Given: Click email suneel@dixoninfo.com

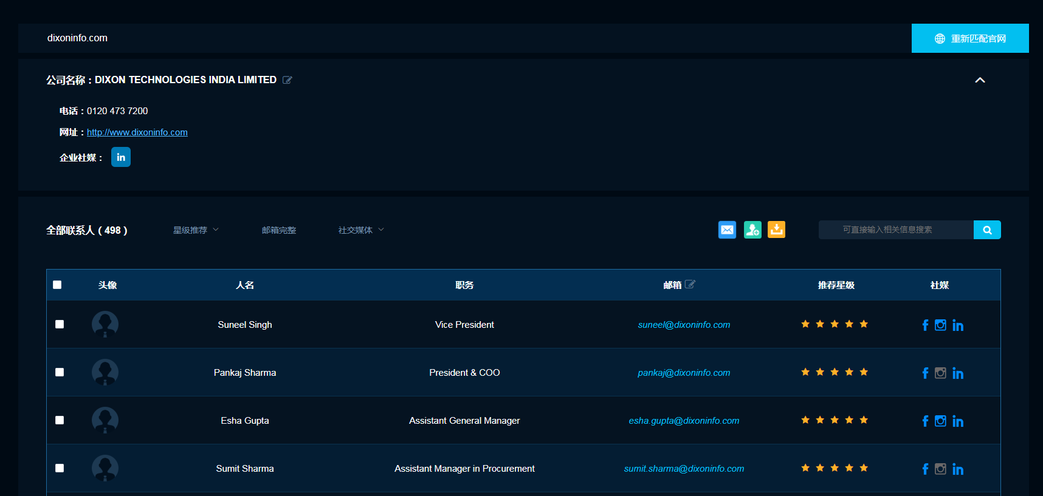Looking at the screenshot, I should pyautogui.click(x=684, y=325).
